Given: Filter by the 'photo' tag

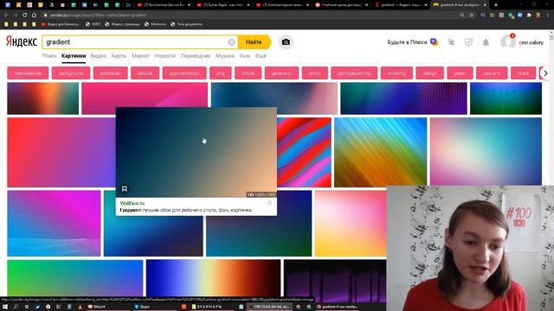Looking at the screenshot, I should 315,73.
